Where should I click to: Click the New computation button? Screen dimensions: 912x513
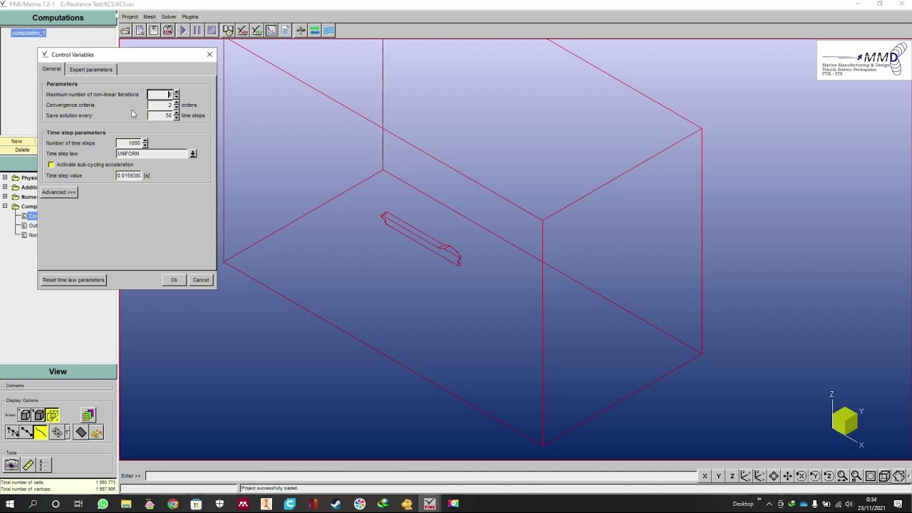tap(17, 141)
